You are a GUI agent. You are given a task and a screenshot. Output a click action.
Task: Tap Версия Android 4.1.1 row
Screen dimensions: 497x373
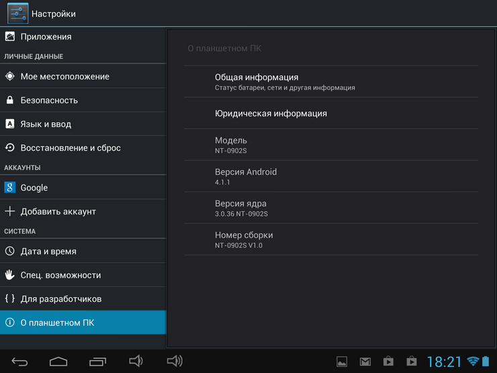[331, 176]
